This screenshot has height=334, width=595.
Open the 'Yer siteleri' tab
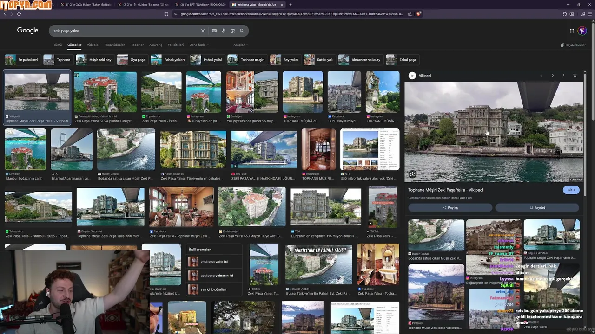point(176,45)
